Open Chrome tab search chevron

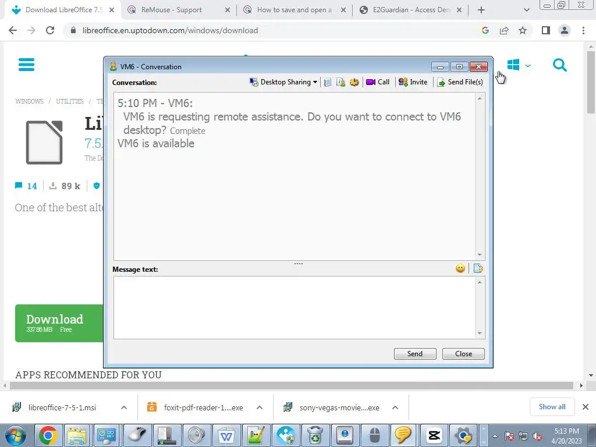pos(526,10)
